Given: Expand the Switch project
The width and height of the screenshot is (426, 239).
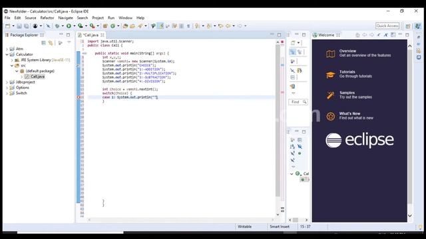Looking at the screenshot, I should point(7,93).
